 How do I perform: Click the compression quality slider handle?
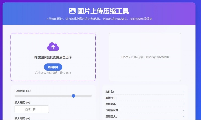pos(73,96)
